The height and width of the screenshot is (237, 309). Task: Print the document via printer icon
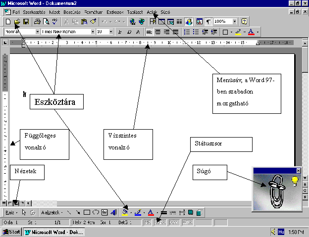coord(37,21)
